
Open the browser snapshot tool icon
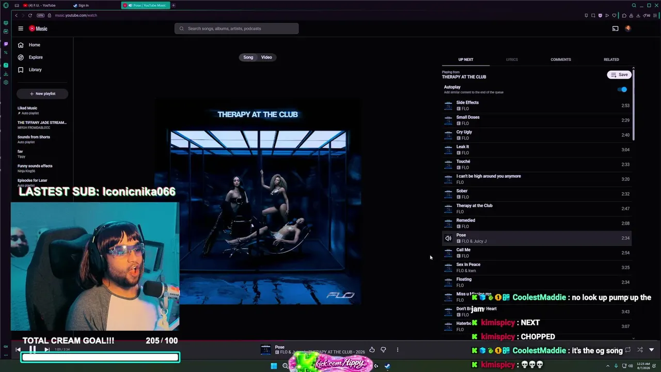click(593, 16)
